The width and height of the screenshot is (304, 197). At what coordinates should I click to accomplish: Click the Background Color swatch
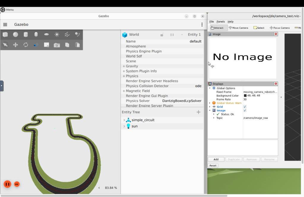(245, 96)
